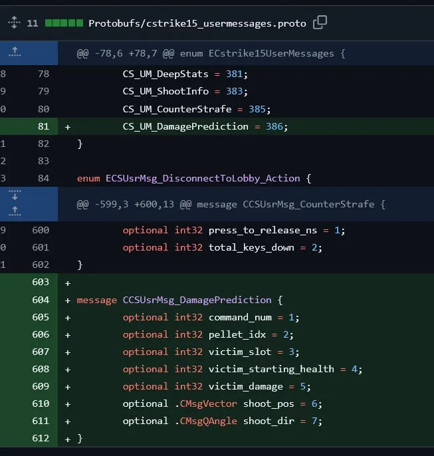Select new line number 609
Screen dimensions: 434x456
41,386
